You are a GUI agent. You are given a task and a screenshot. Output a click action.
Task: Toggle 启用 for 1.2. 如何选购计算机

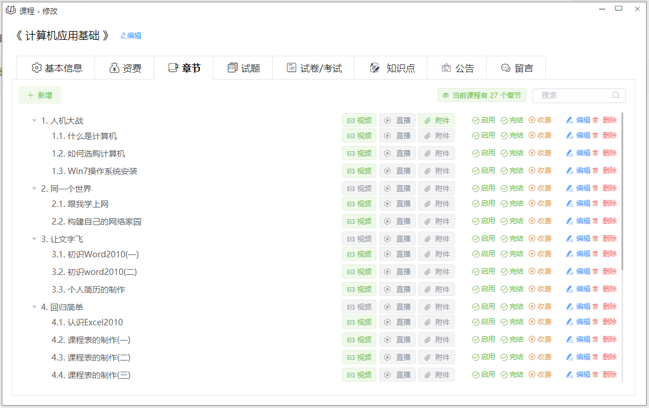pyautogui.click(x=484, y=152)
